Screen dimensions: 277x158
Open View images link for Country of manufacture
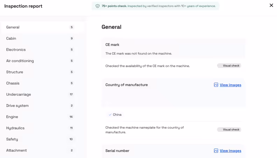coord(230,85)
